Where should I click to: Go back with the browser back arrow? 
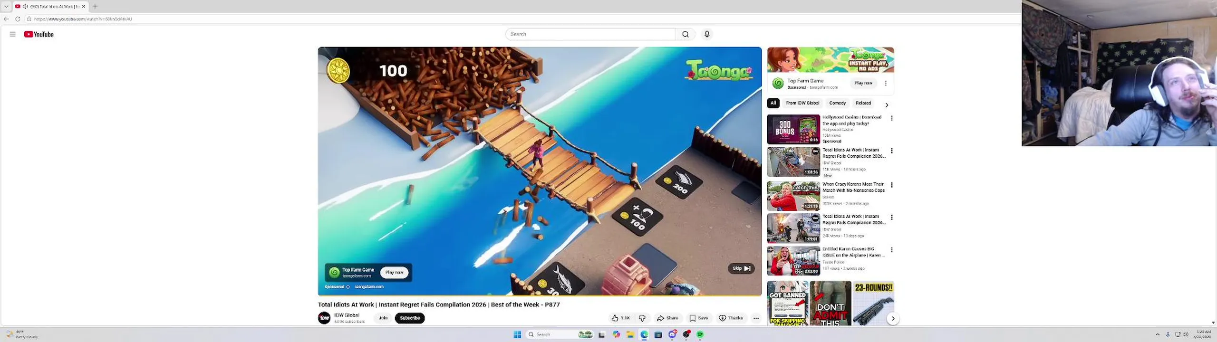point(6,19)
